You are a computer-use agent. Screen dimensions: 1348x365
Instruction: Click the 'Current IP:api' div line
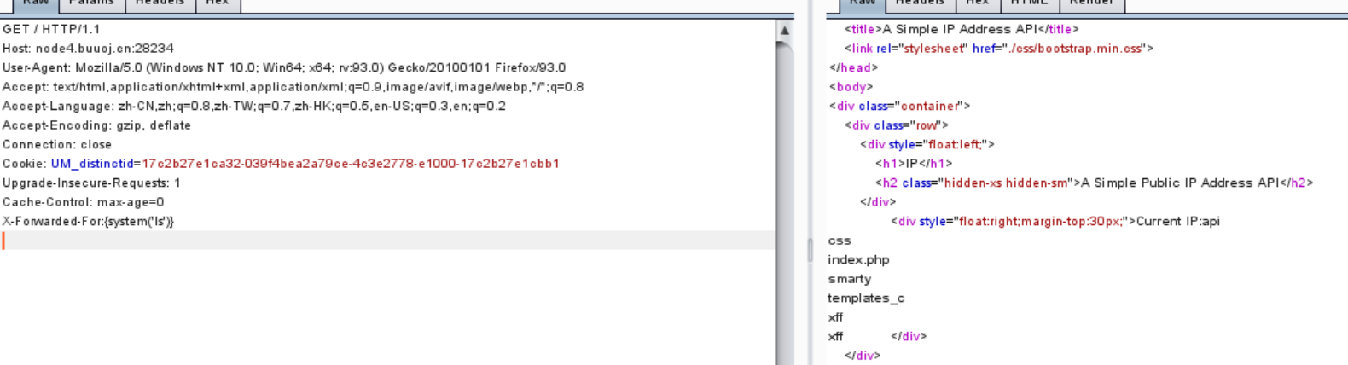1055,221
